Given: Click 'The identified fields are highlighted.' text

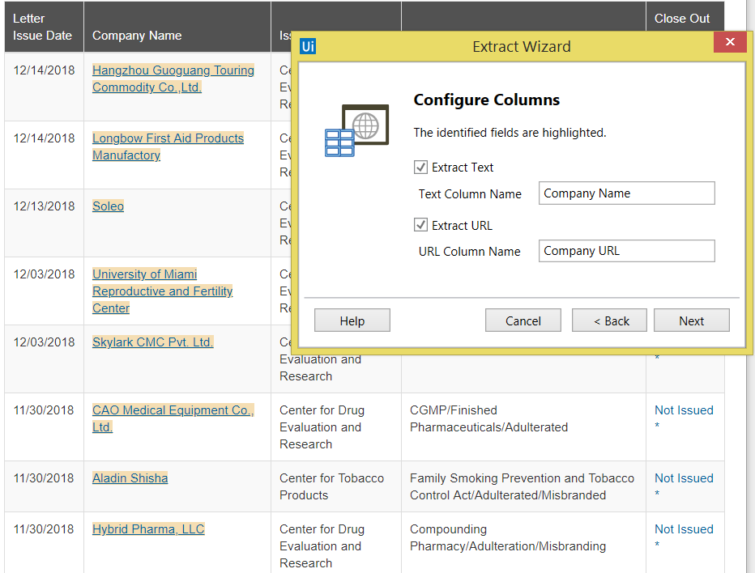Looking at the screenshot, I should click(510, 133).
